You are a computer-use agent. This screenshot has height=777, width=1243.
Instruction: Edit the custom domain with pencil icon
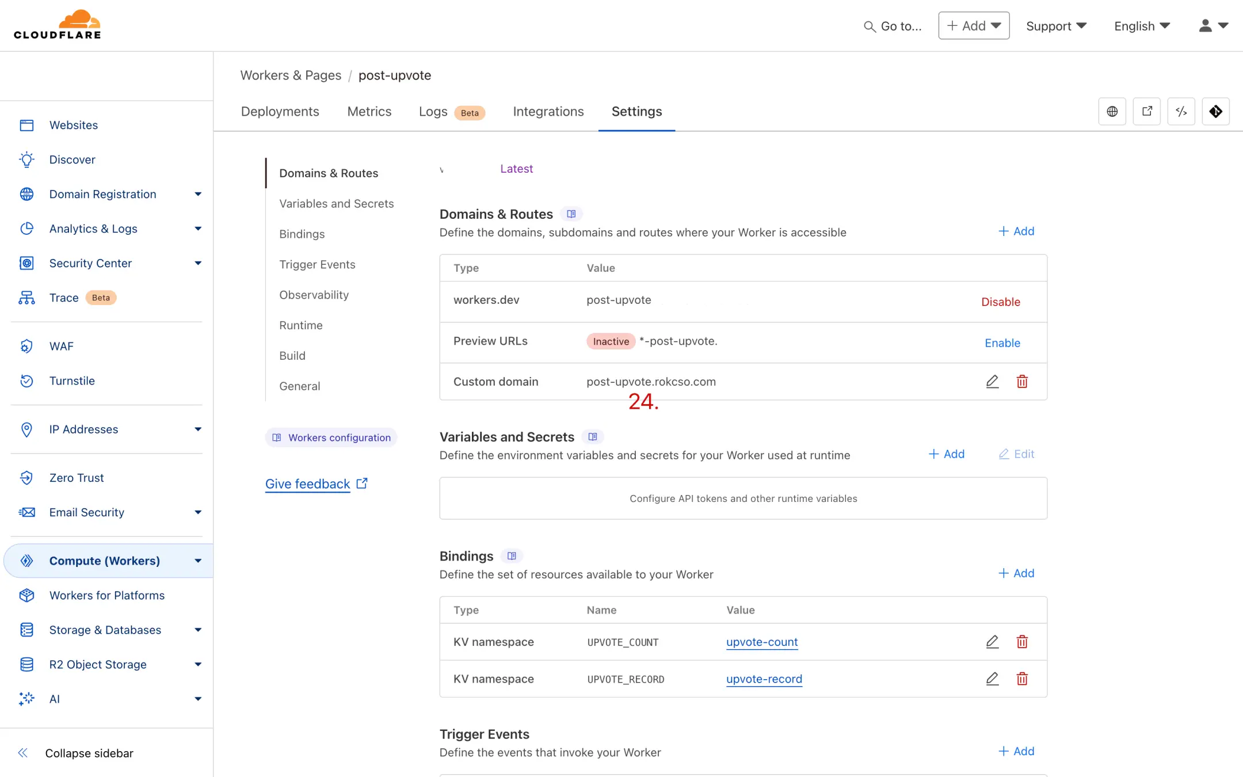coord(992,382)
